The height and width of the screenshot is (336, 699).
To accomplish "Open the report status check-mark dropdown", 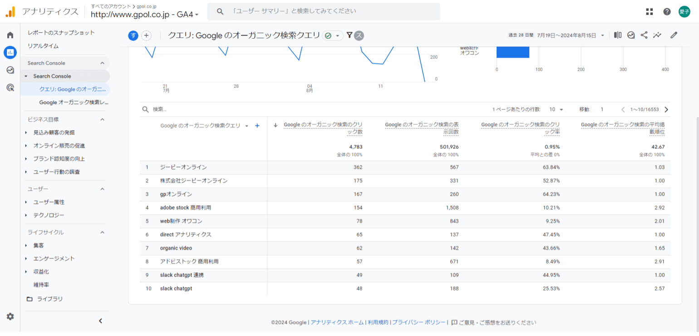I will click(333, 35).
